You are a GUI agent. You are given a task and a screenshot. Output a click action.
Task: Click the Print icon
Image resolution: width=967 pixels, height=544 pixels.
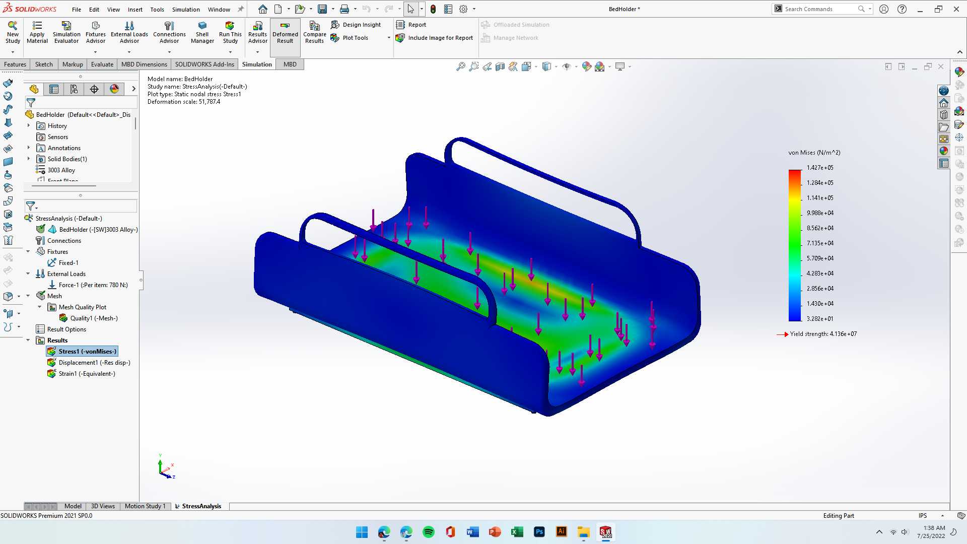point(344,9)
